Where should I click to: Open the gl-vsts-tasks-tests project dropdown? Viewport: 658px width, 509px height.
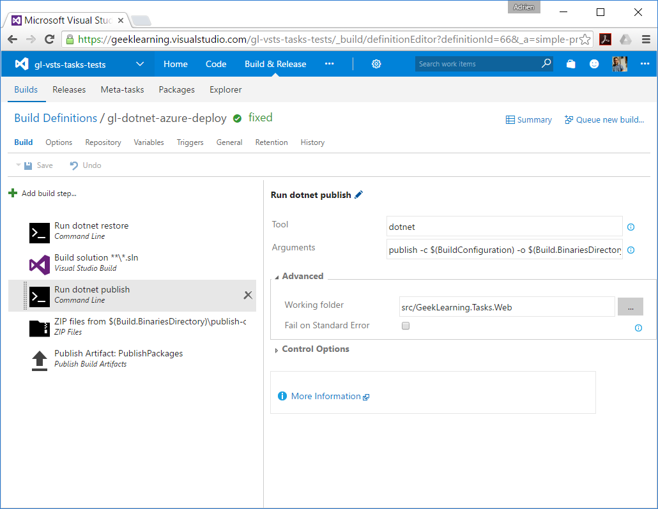140,64
